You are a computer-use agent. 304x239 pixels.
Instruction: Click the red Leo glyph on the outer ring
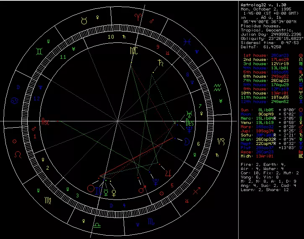[x=18, y=155]
